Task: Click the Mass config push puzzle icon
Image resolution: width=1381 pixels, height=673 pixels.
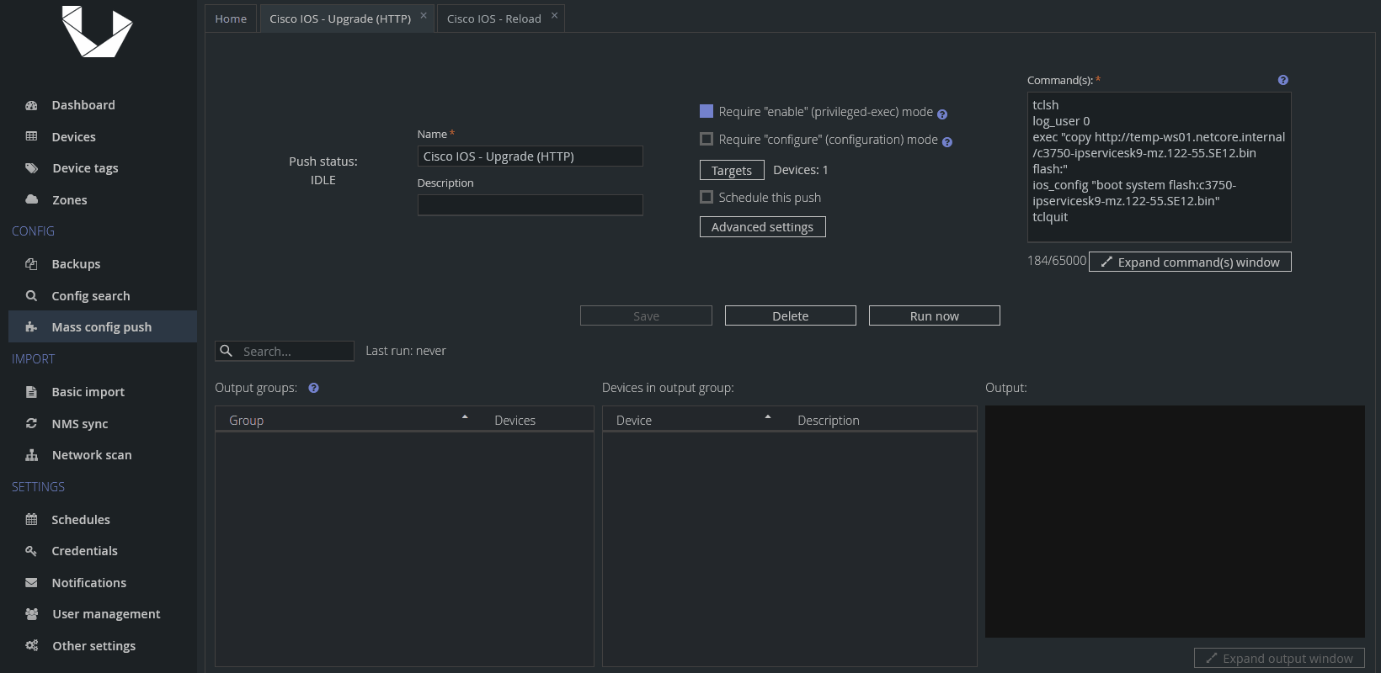Action: click(x=31, y=327)
